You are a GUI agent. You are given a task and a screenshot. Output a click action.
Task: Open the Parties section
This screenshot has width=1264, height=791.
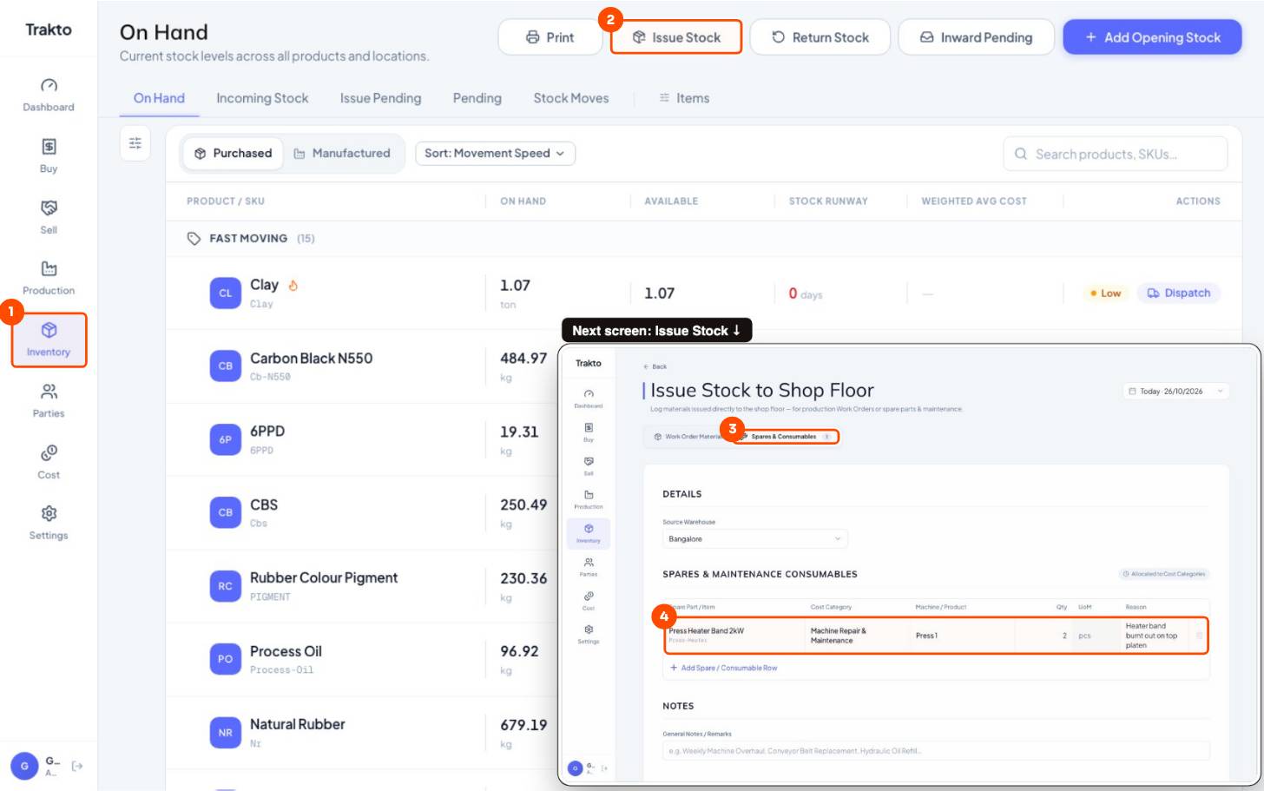point(49,401)
